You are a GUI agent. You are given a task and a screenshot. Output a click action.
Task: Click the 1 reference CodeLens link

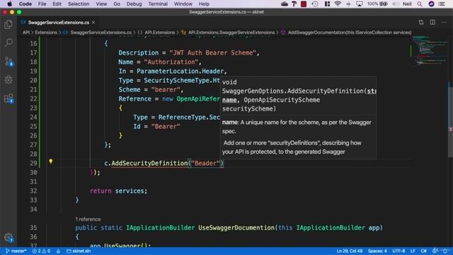pyautogui.click(x=88, y=219)
